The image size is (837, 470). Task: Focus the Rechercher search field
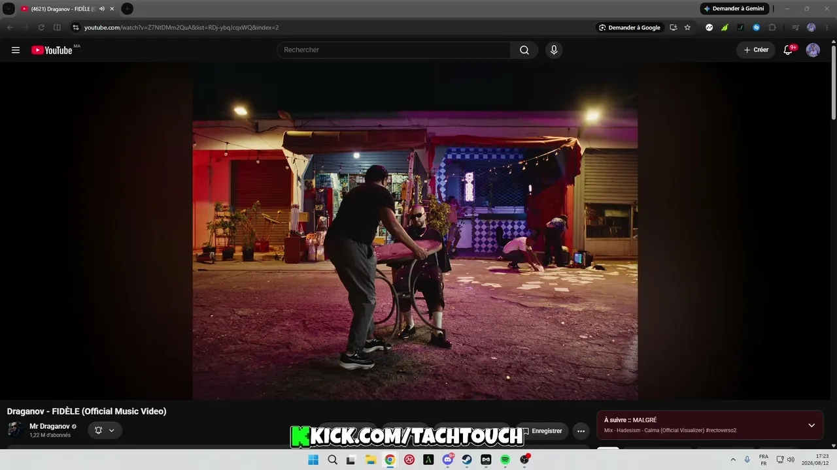pyautogui.click(x=394, y=50)
